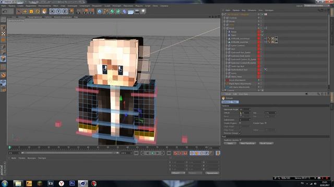Click the Apply button in Coordinates manager
Viewport: 334px width, 187px height.
tap(212, 173)
